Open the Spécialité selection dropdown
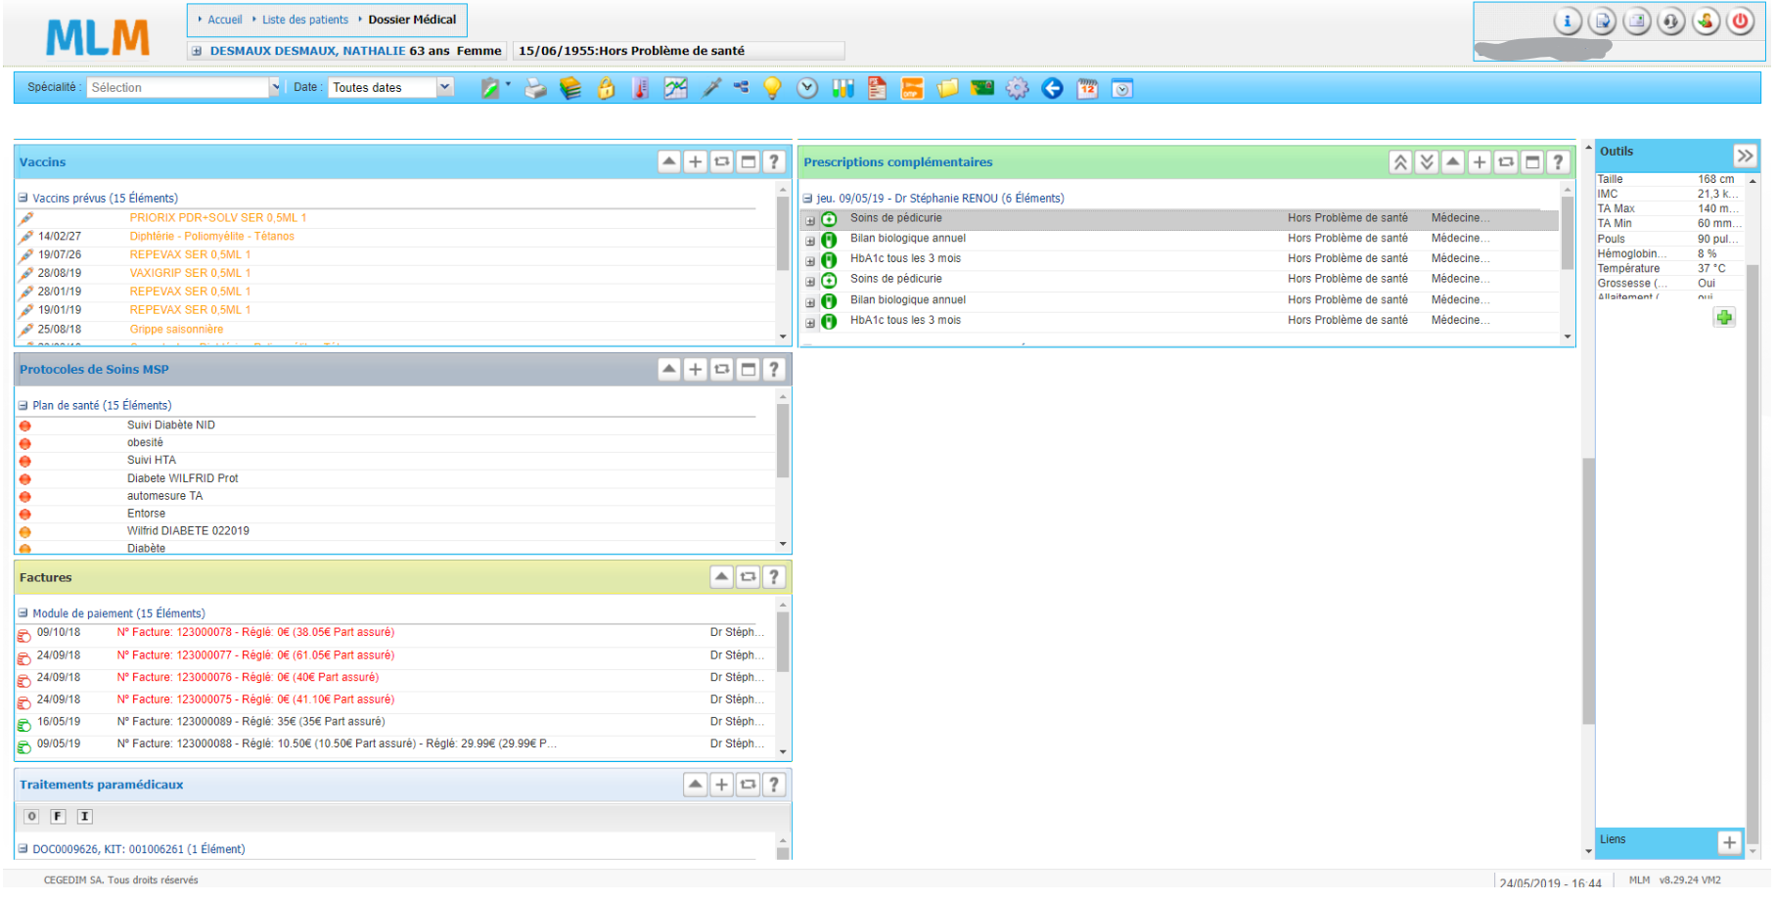This screenshot has width=1776, height=901. coord(184,88)
